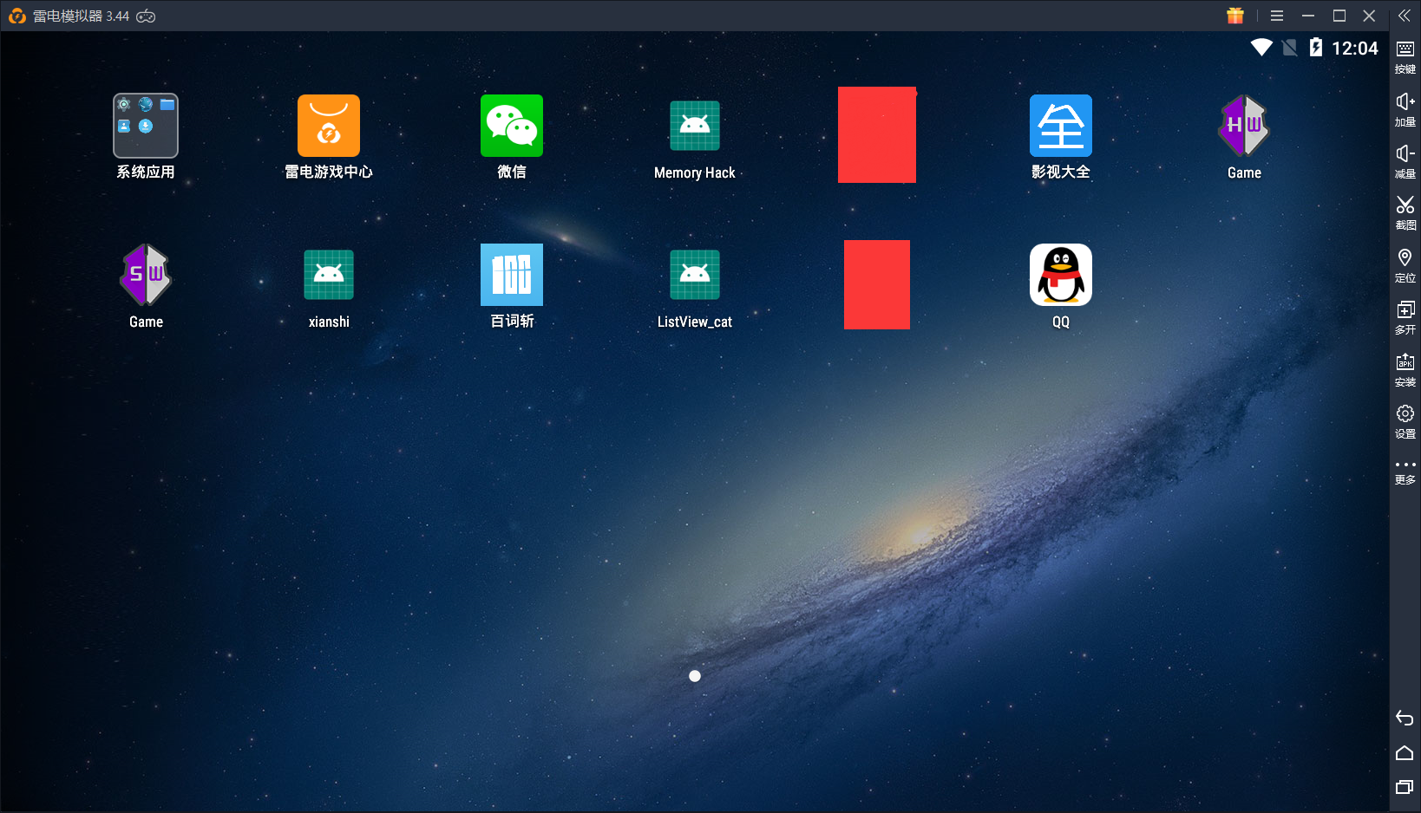Open 定位 location settings
The height and width of the screenshot is (813, 1421).
[x=1405, y=266]
